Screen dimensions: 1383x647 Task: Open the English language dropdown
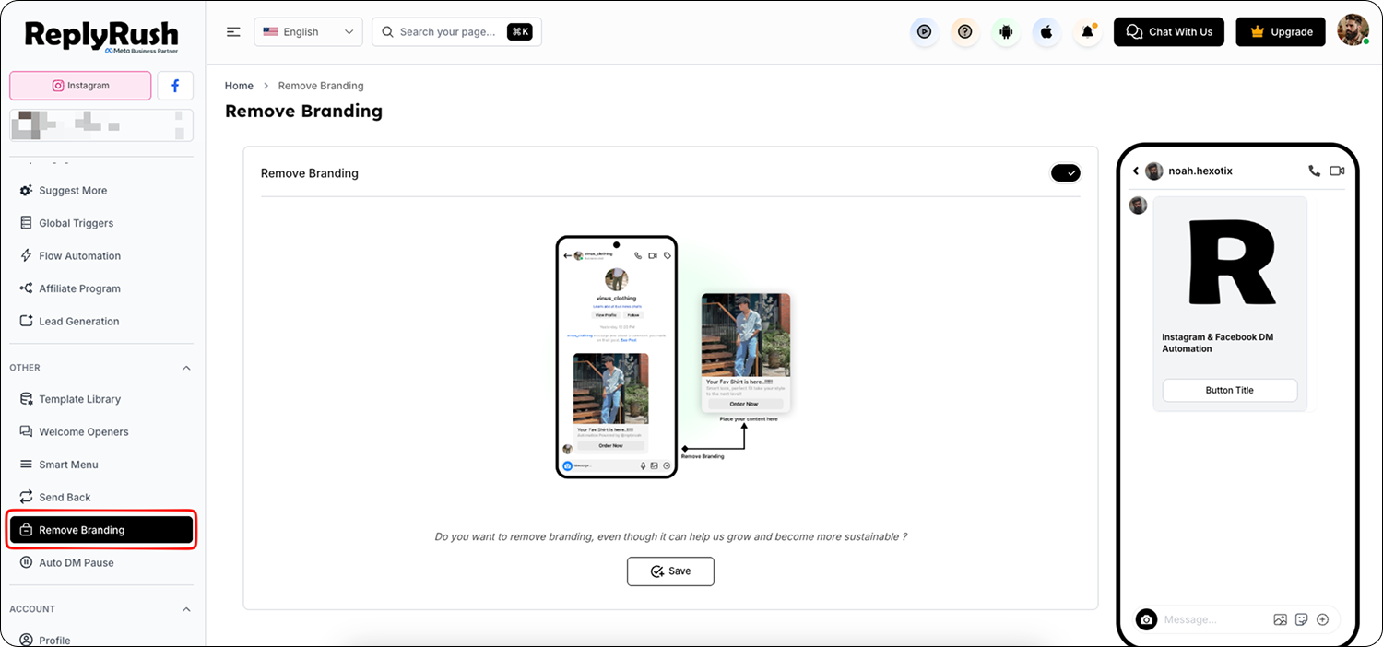click(308, 31)
